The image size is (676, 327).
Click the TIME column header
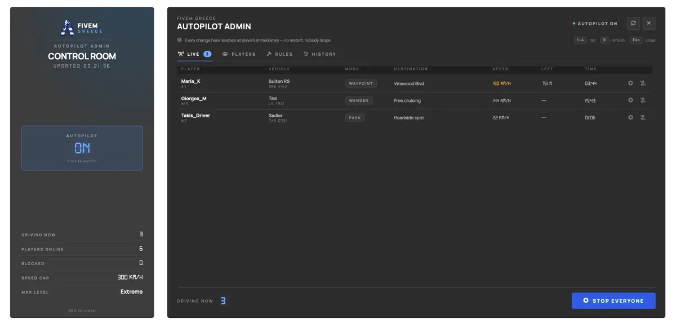pos(590,69)
